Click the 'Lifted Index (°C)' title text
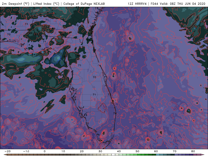Viewport: 208px width, 156px height. (x=46, y=4)
